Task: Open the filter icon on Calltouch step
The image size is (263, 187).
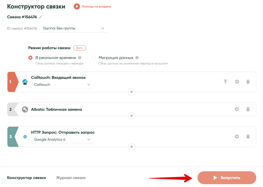Action: point(225,82)
